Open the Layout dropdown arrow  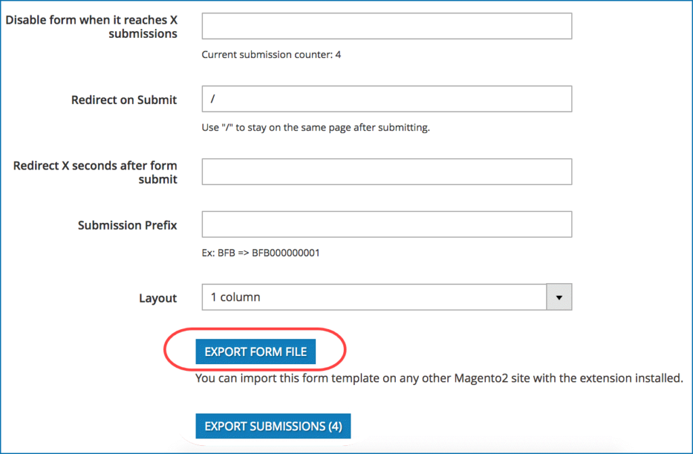(x=560, y=297)
